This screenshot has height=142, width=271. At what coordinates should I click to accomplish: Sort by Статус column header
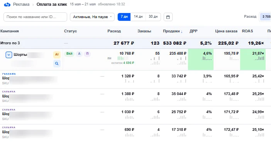(x=70, y=31)
